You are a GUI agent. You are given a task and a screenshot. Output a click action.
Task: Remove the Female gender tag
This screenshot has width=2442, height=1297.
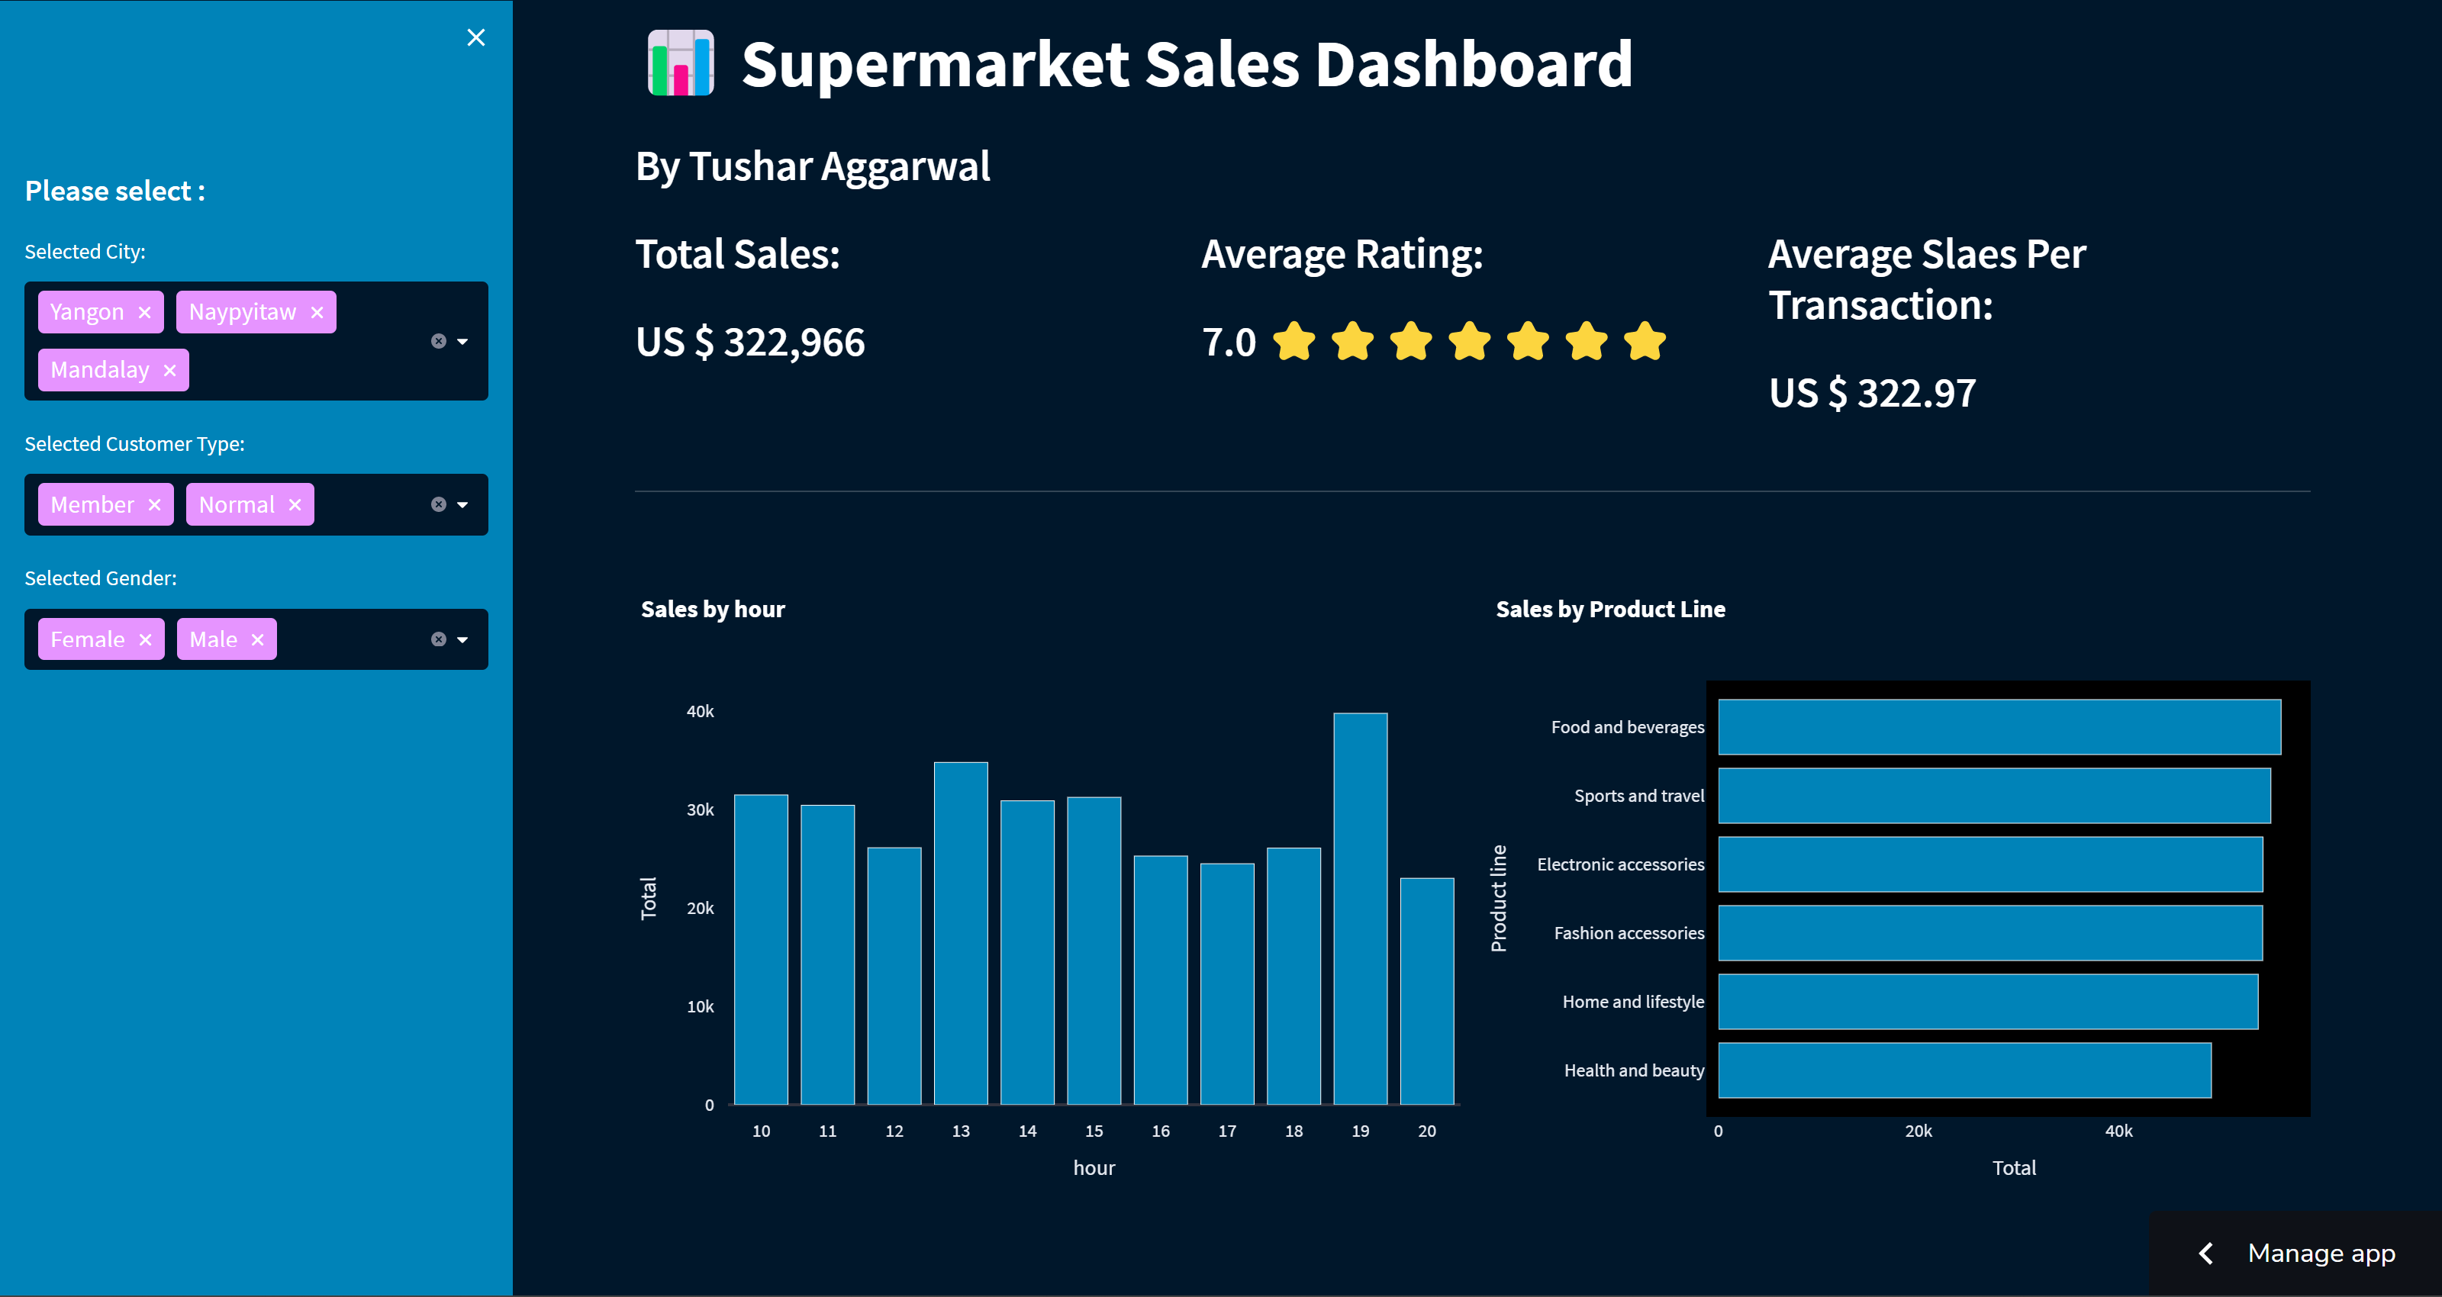147,639
